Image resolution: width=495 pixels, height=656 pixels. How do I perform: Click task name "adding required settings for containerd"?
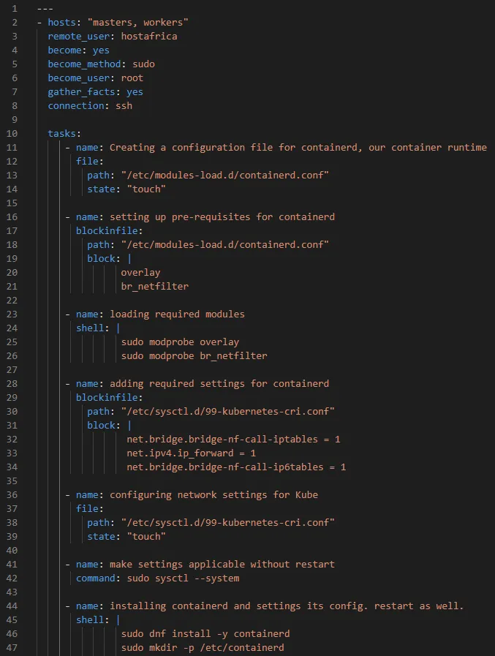[219, 384]
